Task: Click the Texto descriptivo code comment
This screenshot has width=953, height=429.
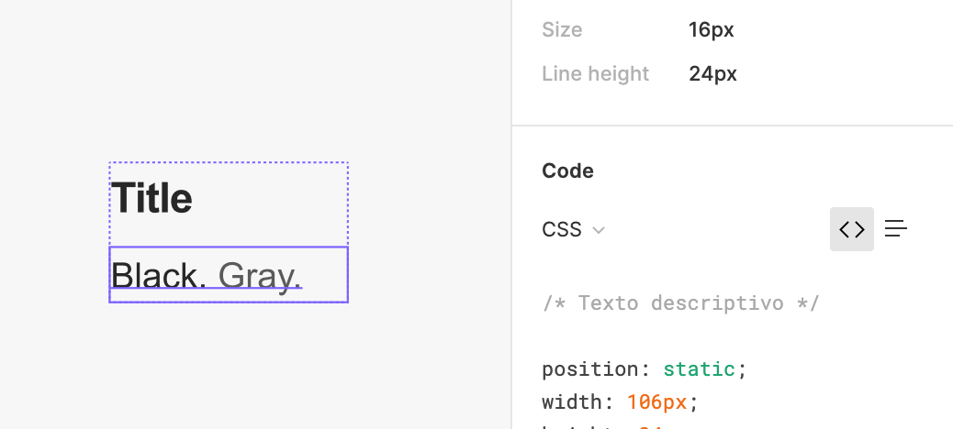Action: coord(680,302)
